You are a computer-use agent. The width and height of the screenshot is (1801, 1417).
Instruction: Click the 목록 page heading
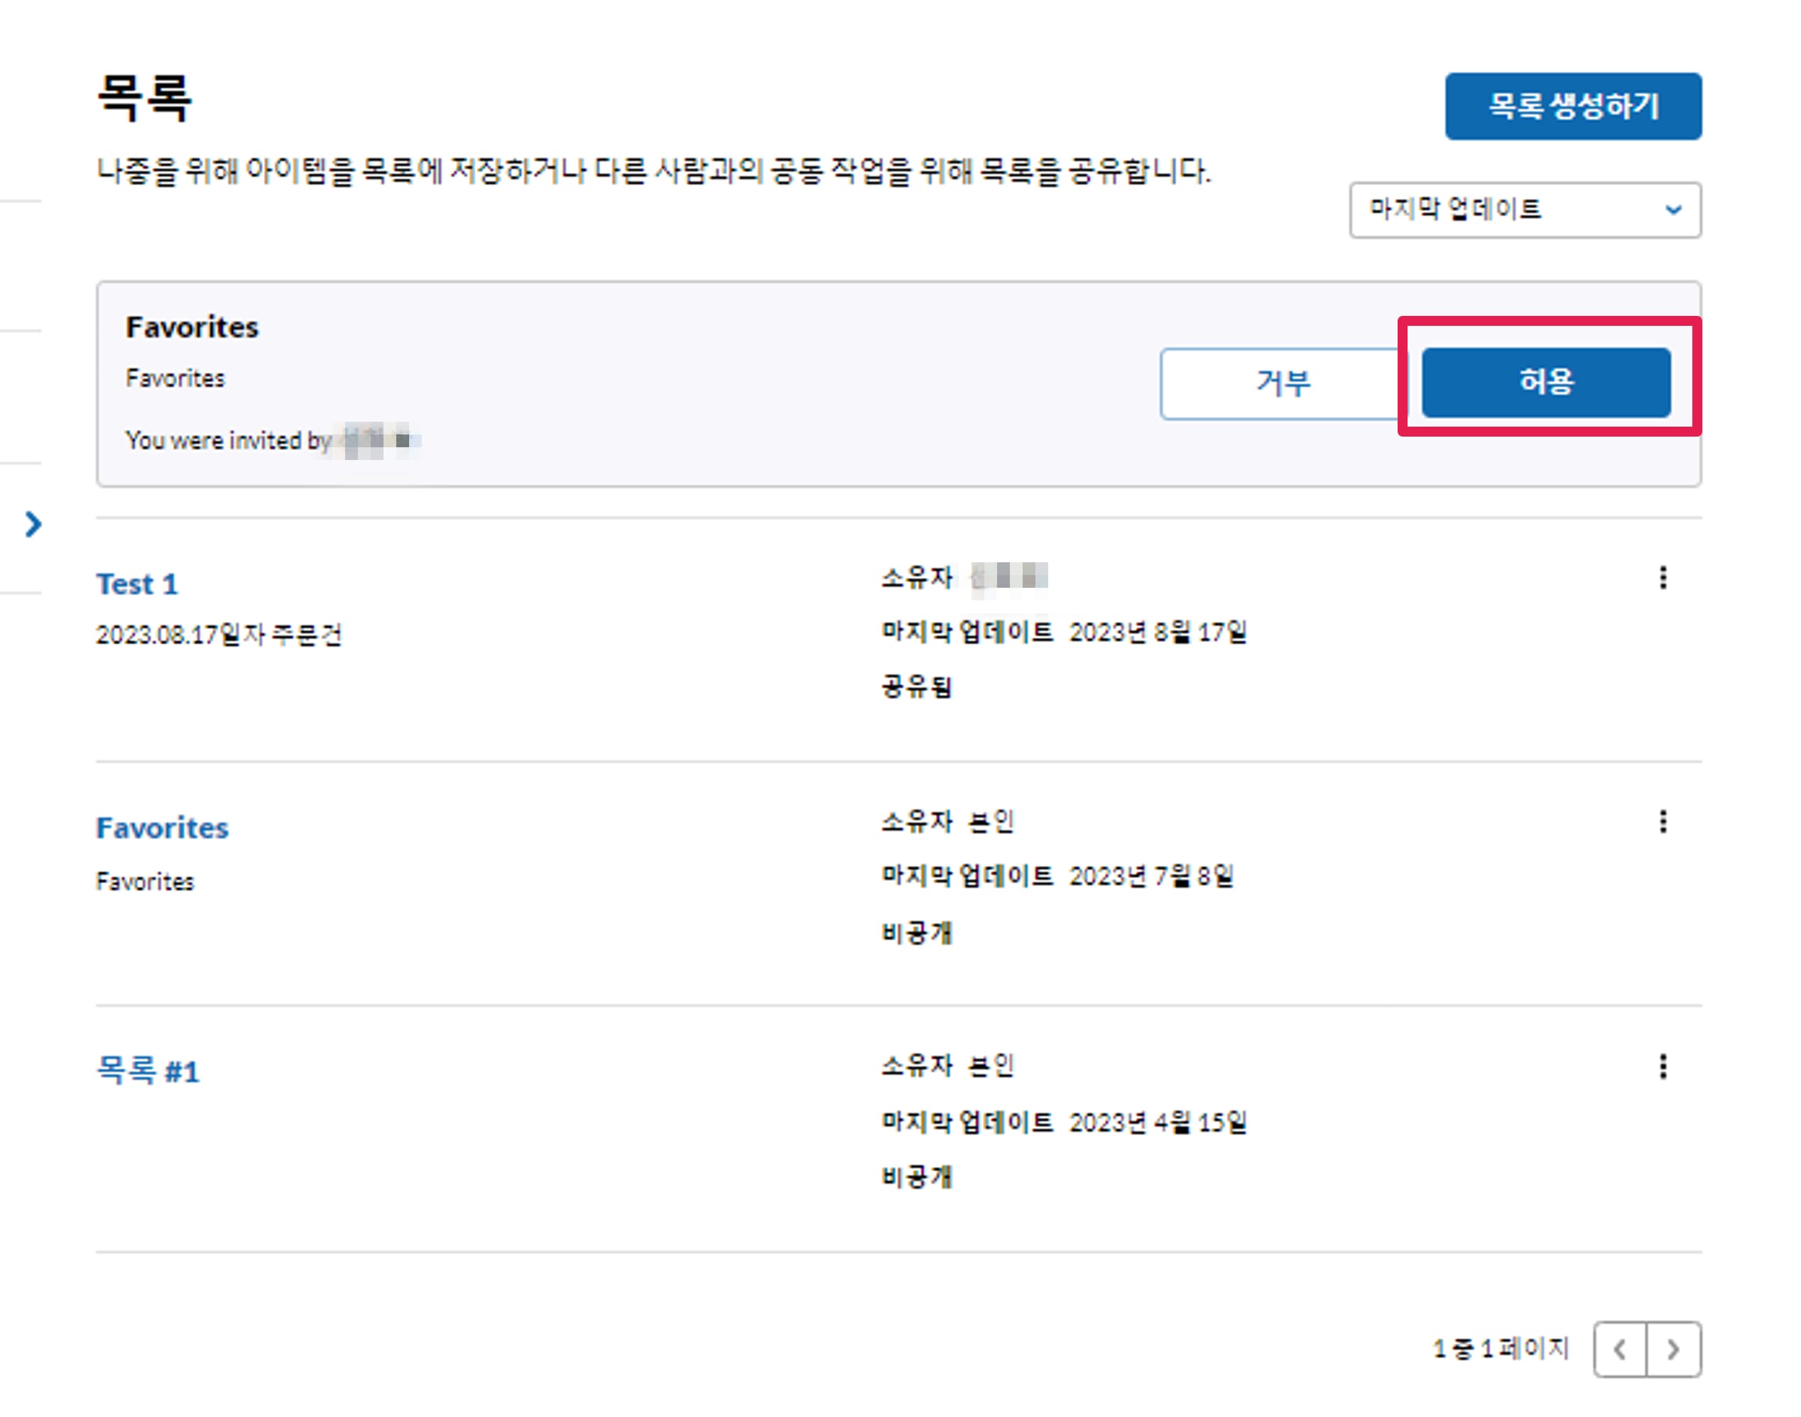144,98
